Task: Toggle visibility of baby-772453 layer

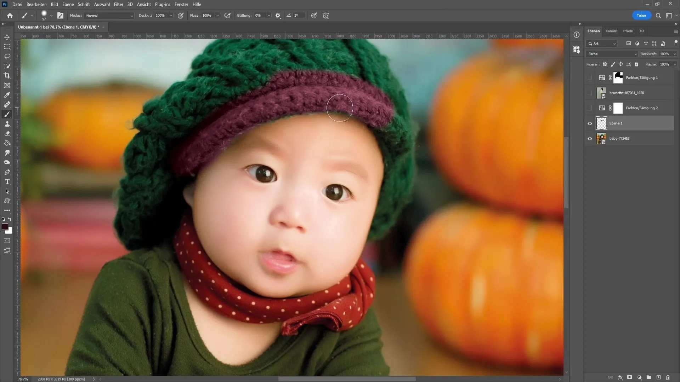Action: click(589, 138)
